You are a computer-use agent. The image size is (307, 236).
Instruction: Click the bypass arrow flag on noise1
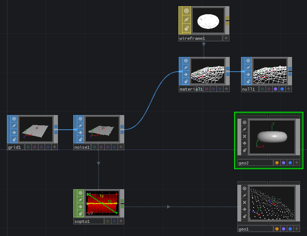80,133
